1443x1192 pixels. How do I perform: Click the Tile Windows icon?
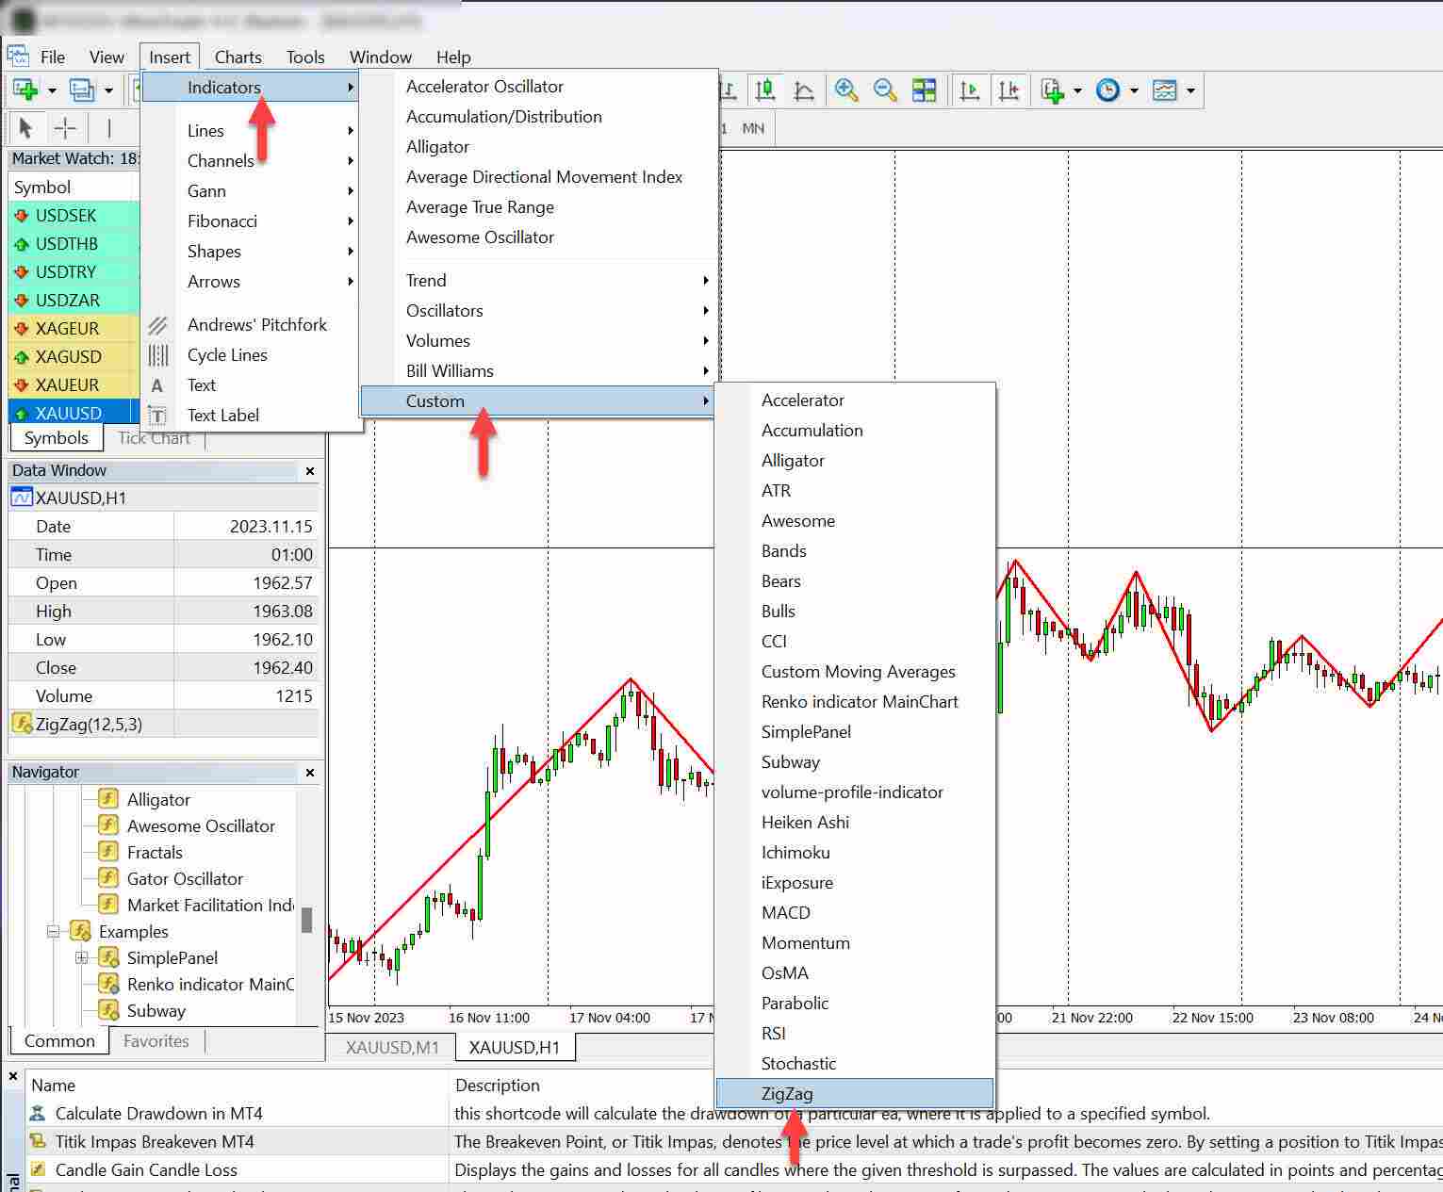(x=925, y=90)
